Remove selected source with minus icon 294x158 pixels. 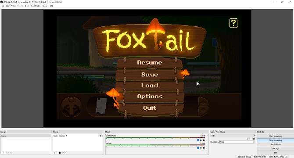point(57,153)
